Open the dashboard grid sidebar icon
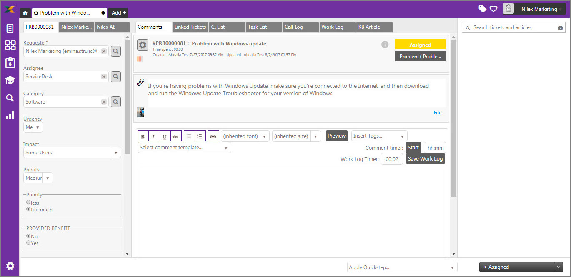571x277 pixels. coord(10,45)
